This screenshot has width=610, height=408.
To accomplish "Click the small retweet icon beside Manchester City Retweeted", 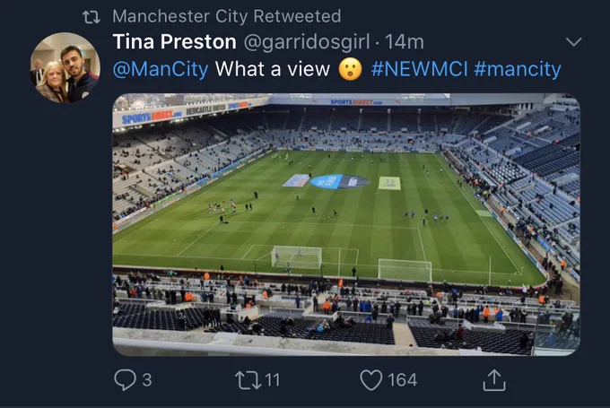I will (91, 17).
